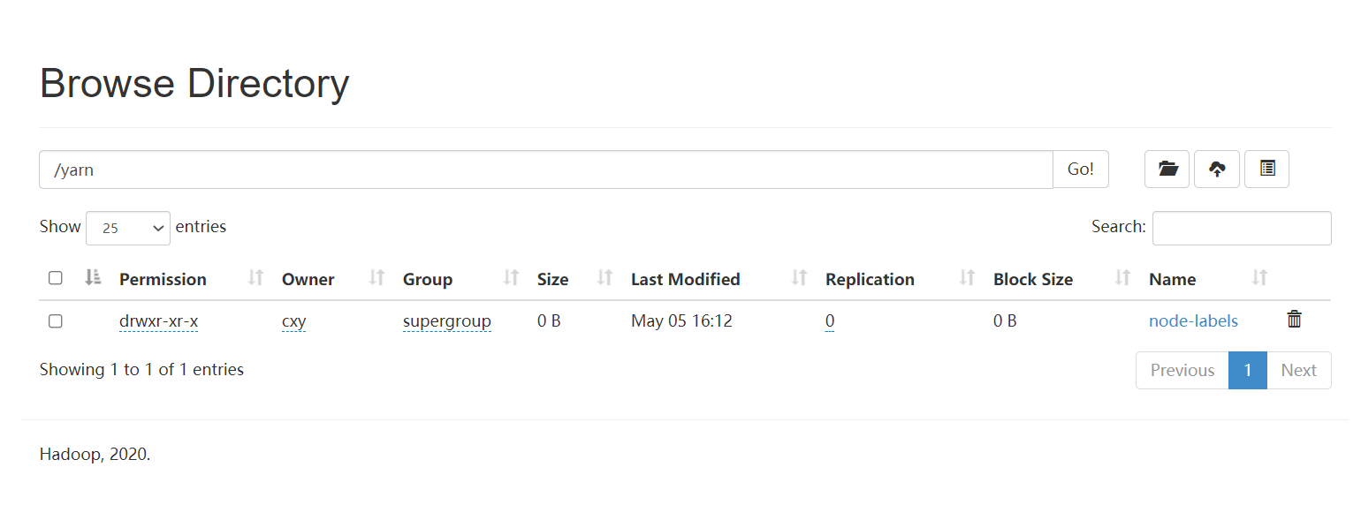1361x520 pixels.
Task: Open the node-labels directory link
Action: pyautogui.click(x=1193, y=321)
